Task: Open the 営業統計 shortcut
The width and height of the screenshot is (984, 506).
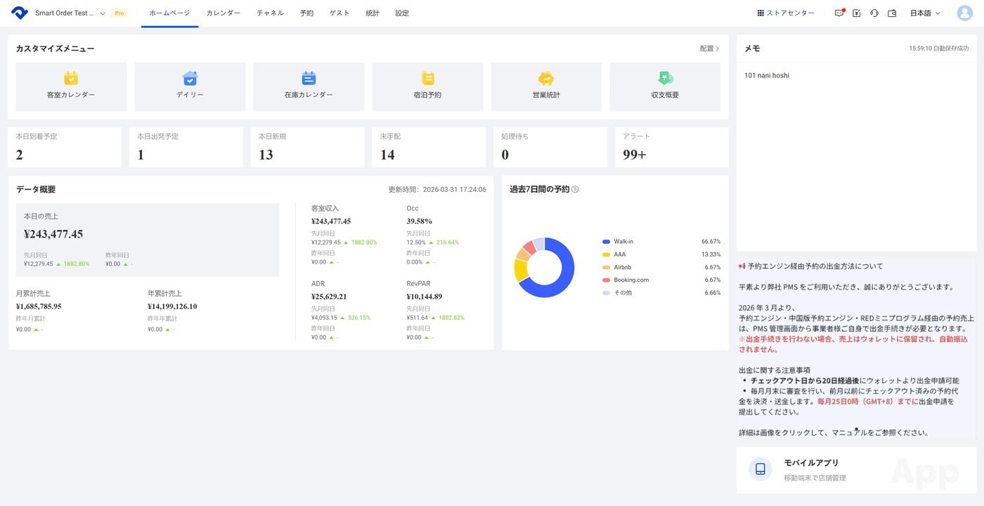Action: tap(546, 87)
